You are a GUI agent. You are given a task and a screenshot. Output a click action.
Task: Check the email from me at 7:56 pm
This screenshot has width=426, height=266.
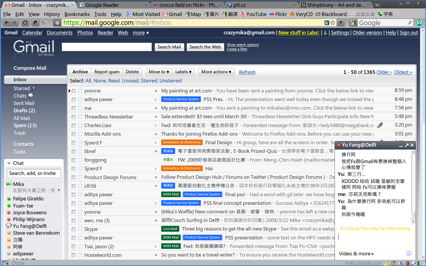click(x=74, y=108)
